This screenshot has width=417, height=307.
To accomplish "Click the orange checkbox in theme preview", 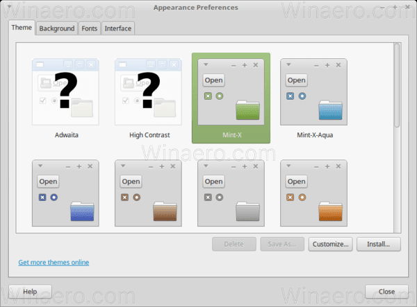I will (x=290, y=198).
